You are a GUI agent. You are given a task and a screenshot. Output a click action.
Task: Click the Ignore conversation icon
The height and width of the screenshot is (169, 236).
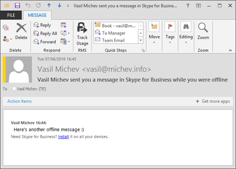pyautogui.click(x=6, y=28)
